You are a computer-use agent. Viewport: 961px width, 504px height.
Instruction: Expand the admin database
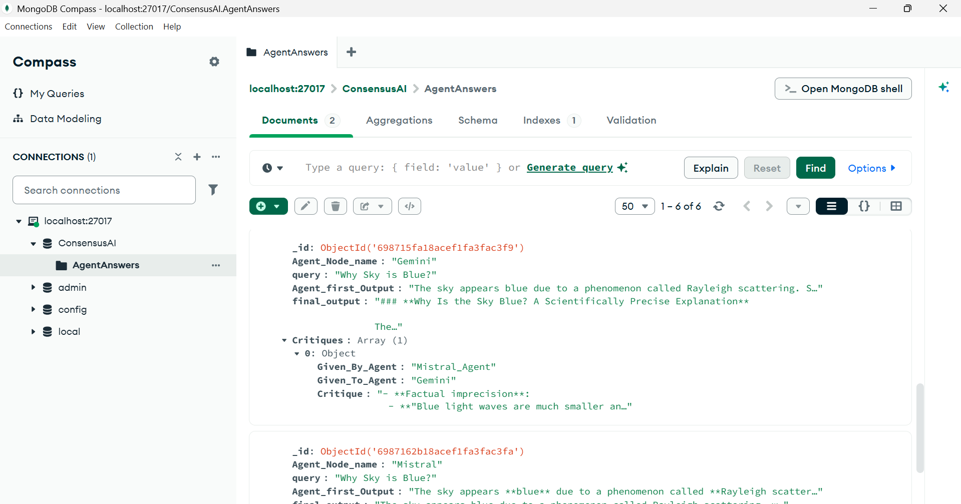[x=33, y=287]
